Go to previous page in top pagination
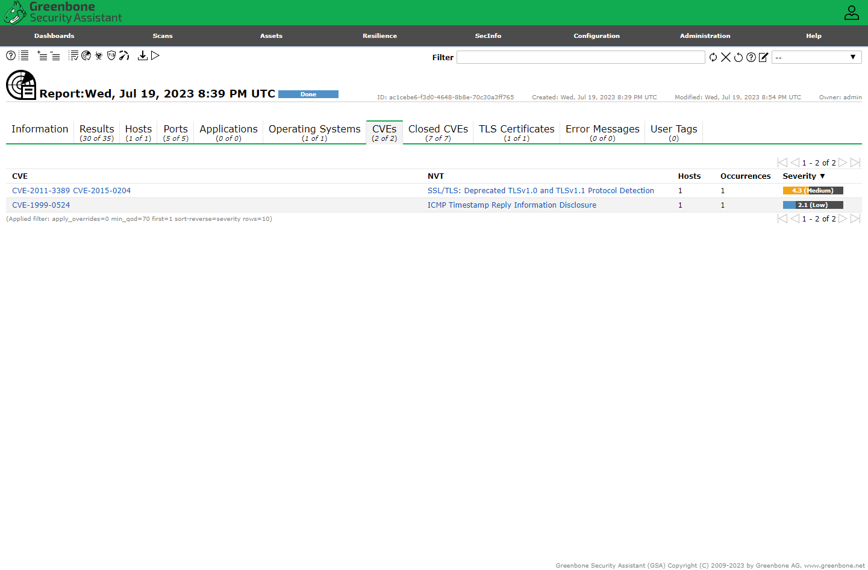Screen dimensions: 868x570 pyautogui.click(x=795, y=163)
